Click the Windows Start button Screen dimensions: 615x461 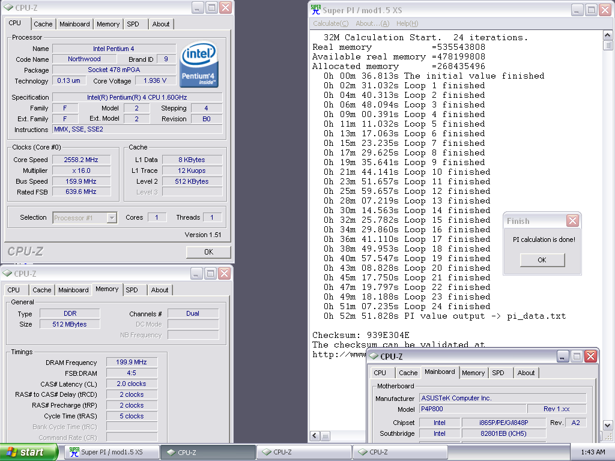(x=29, y=452)
